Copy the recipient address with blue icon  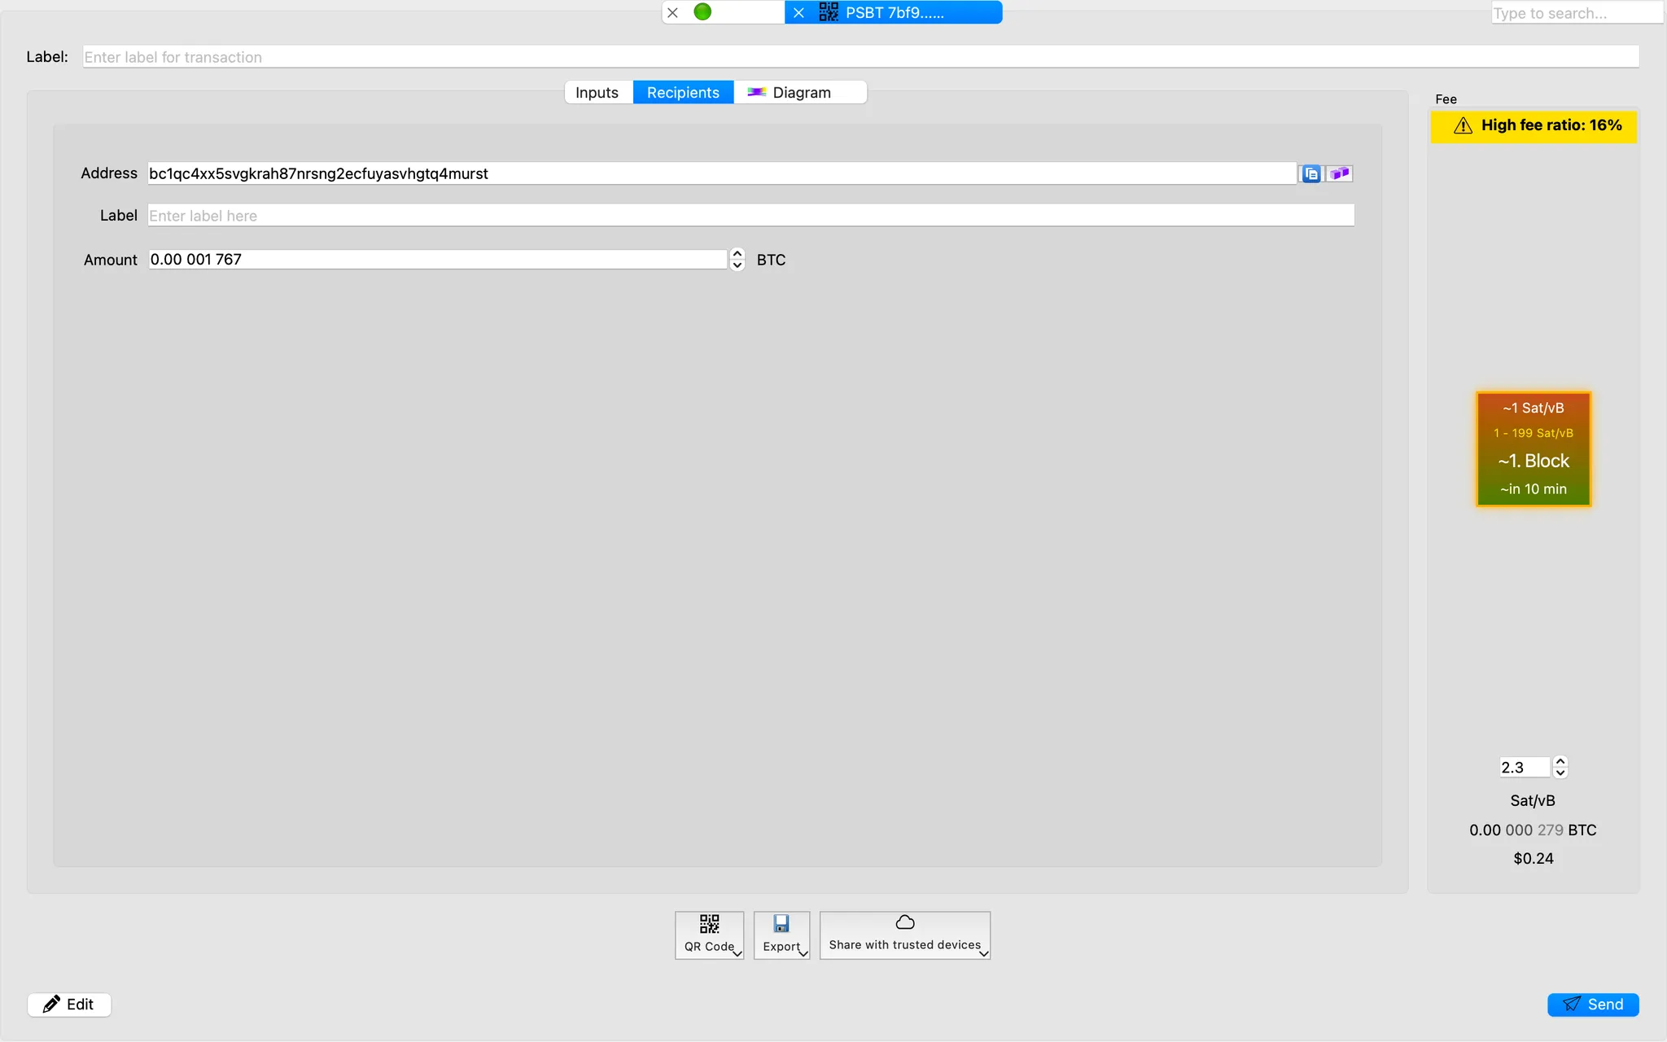tap(1310, 173)
